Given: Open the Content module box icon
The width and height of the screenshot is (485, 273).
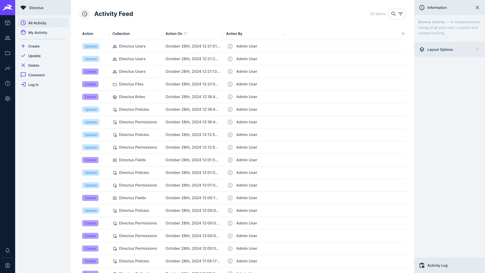Looking at the screenshot, I should pos(8,23).
